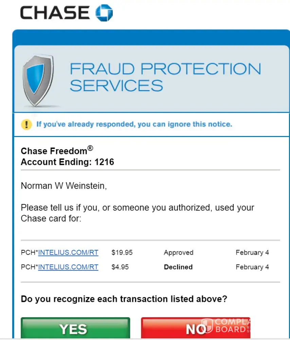Click the yellow exclamation warning icon
The image size is (290, 340).
point(26,124)
